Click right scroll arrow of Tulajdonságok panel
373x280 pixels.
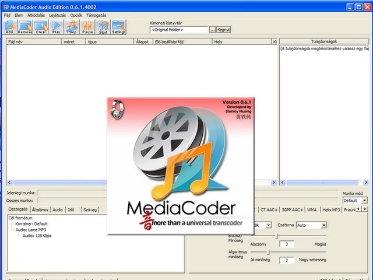coord(366,183)
